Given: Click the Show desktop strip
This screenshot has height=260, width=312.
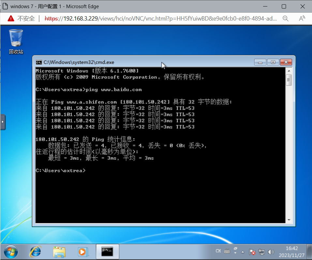Looking at the screenshot, I should (x=309, y=252).
